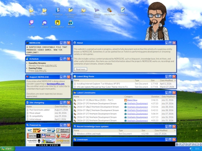The image size is (202, 151).
Task: Click the Made with Notepad++ badge
Action: [62, 130]
